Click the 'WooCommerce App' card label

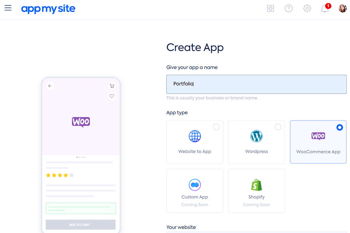[318, 151]
